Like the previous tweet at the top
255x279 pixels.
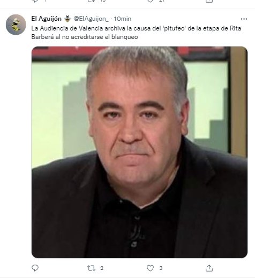150,1
